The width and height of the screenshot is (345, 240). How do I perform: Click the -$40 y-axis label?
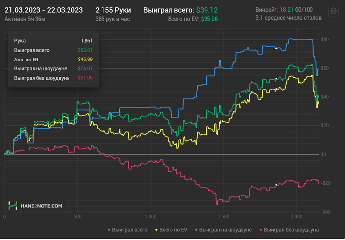[326, 212]
